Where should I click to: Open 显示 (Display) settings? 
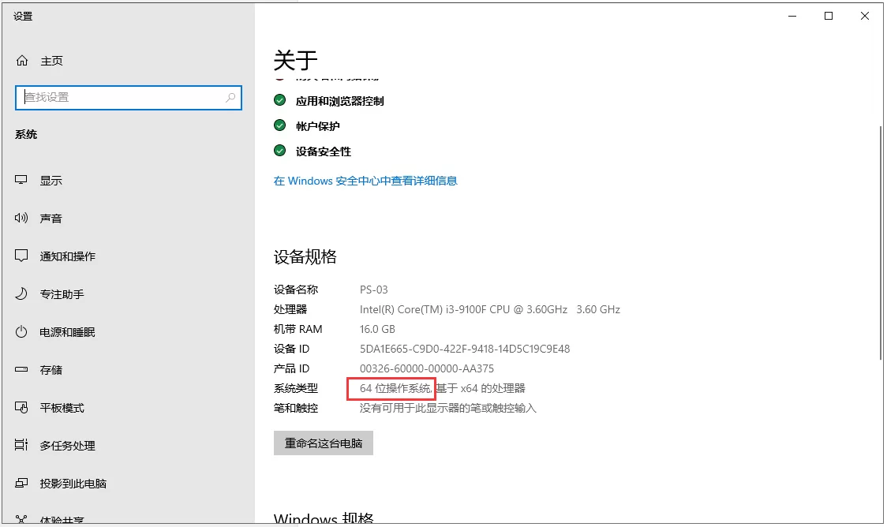tap(51, 180)
